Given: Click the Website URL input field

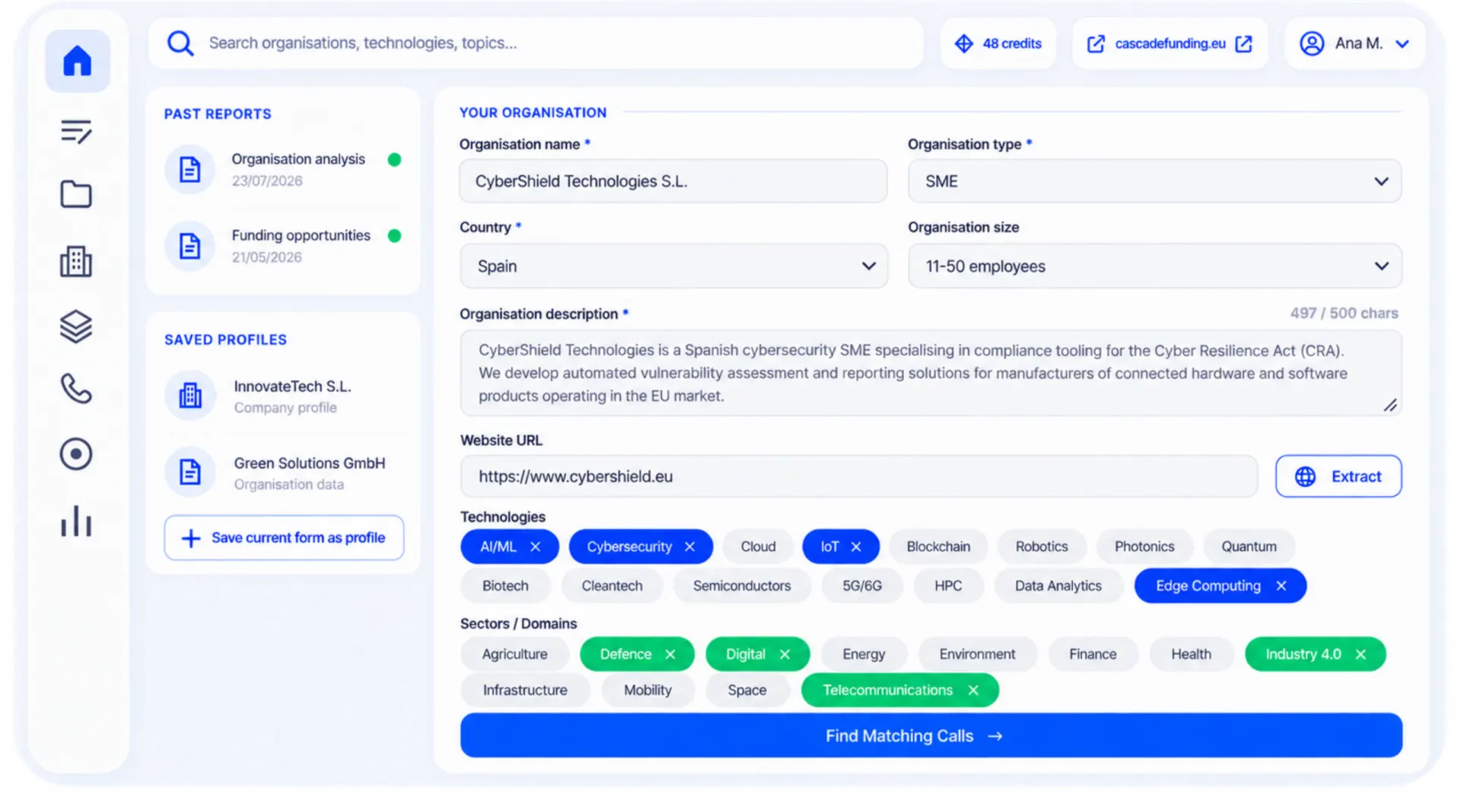Looking at the screenshot, I should (x=858, y=476).
